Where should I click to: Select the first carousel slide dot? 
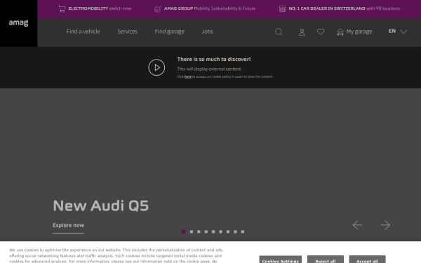click(184, 231)
